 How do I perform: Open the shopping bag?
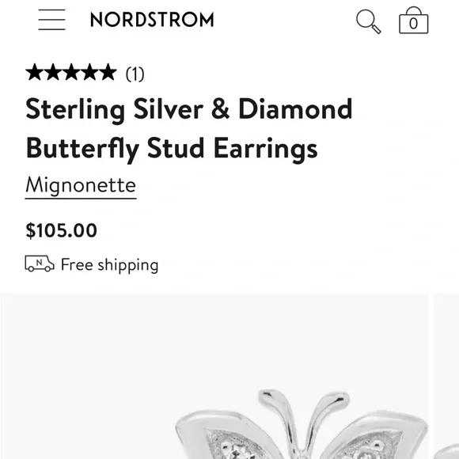click(414, 21)
